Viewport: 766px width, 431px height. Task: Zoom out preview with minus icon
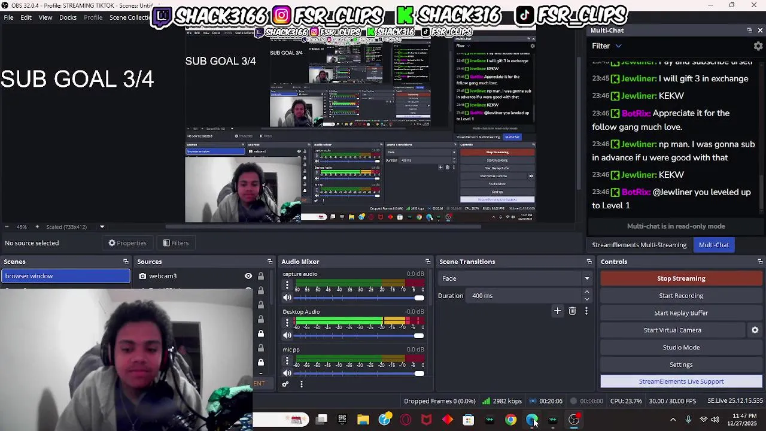[x=7, y=227]
